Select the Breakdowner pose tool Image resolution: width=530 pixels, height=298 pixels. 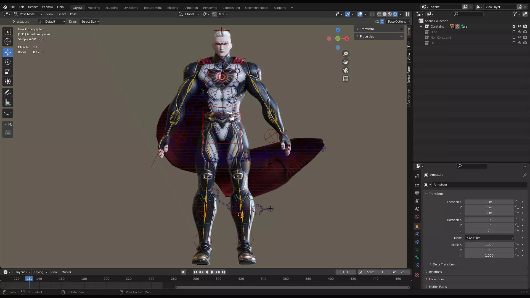(8, 113)
